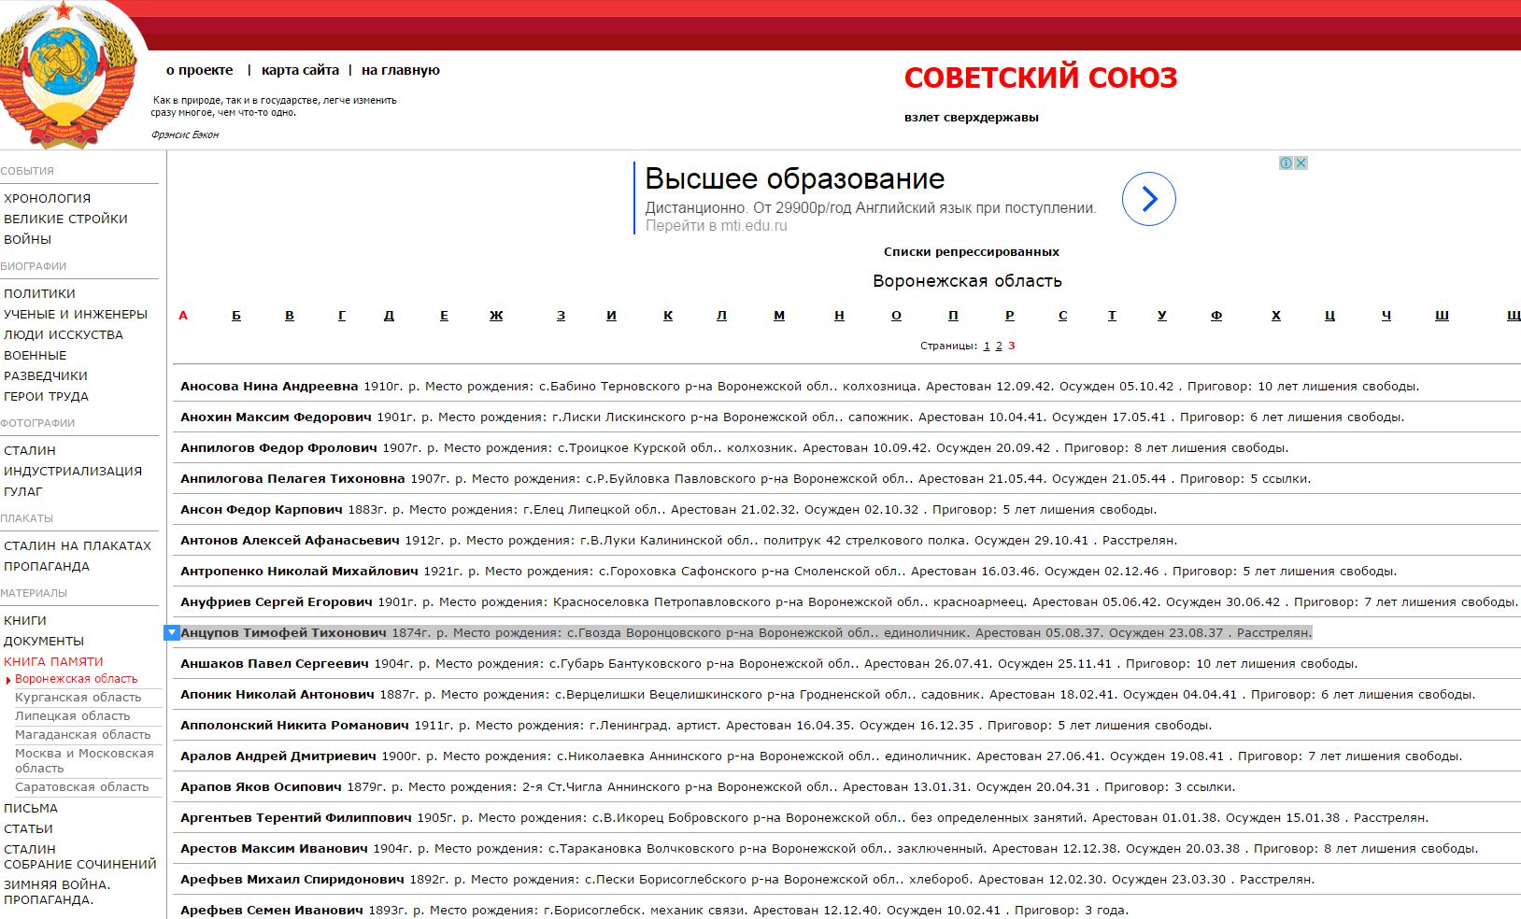Jump to letter Ж in the alphabet index
Image resolution: width=1521 pixels, height=919 pixels.
496,316
